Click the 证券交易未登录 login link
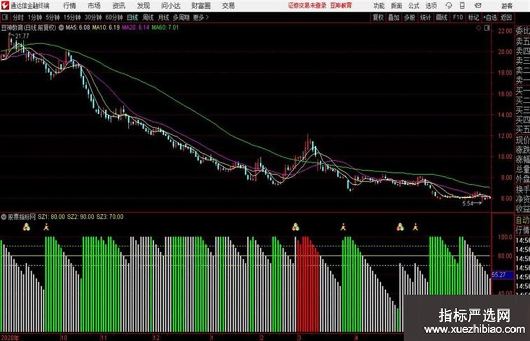The image size is (530, 341). point(307,6)
